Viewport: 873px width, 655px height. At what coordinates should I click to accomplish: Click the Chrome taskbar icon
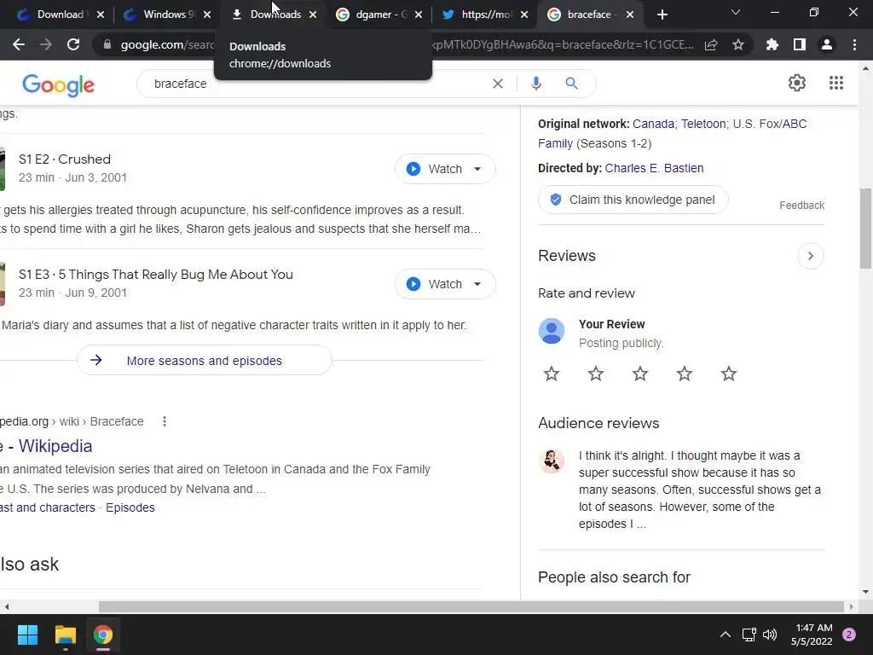click(103, 635)
